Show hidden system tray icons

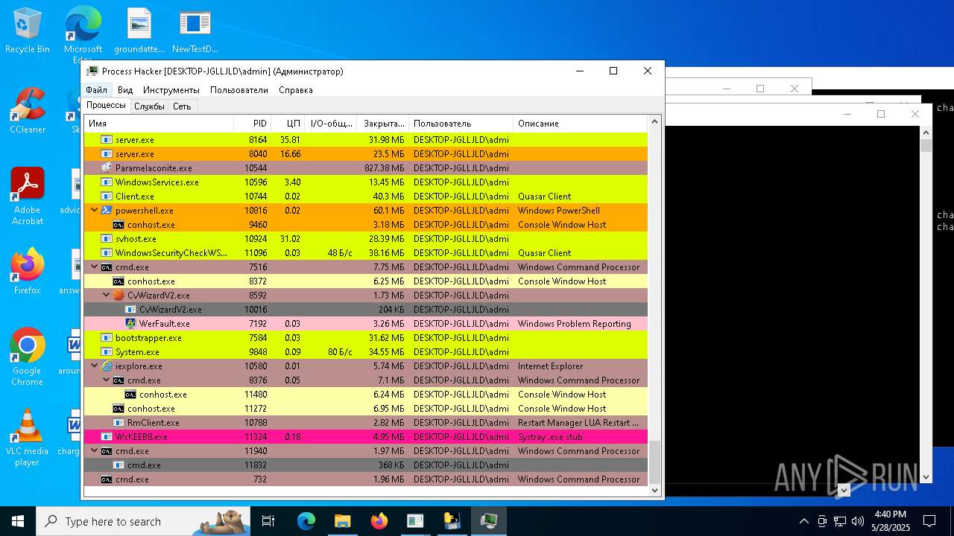tap(803, 521)
